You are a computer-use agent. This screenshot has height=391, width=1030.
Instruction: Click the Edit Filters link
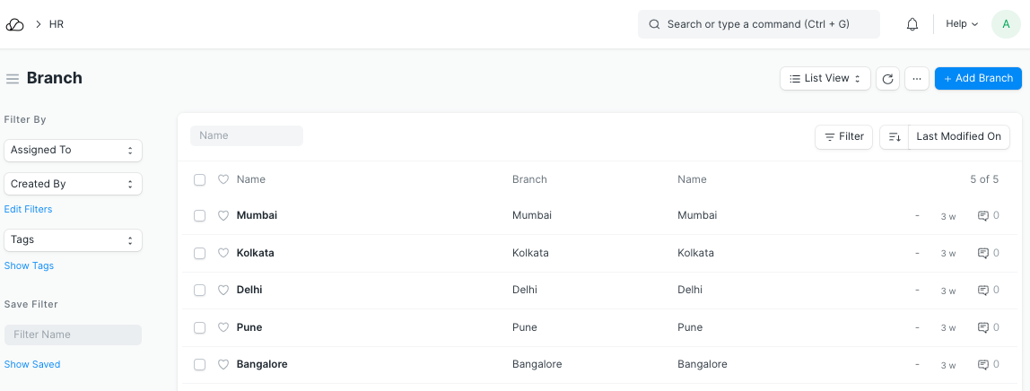click(29, 209)
